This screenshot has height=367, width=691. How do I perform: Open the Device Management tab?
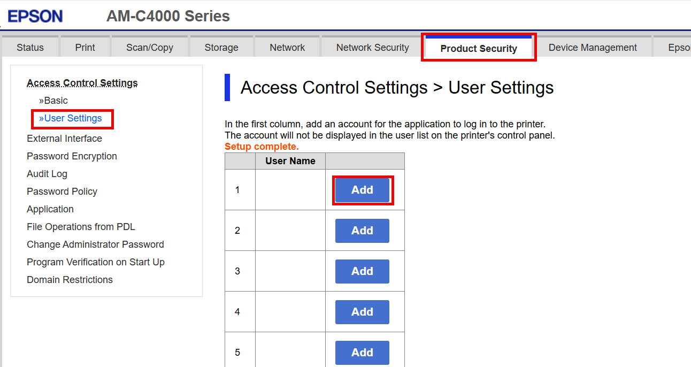click(593, 48)
